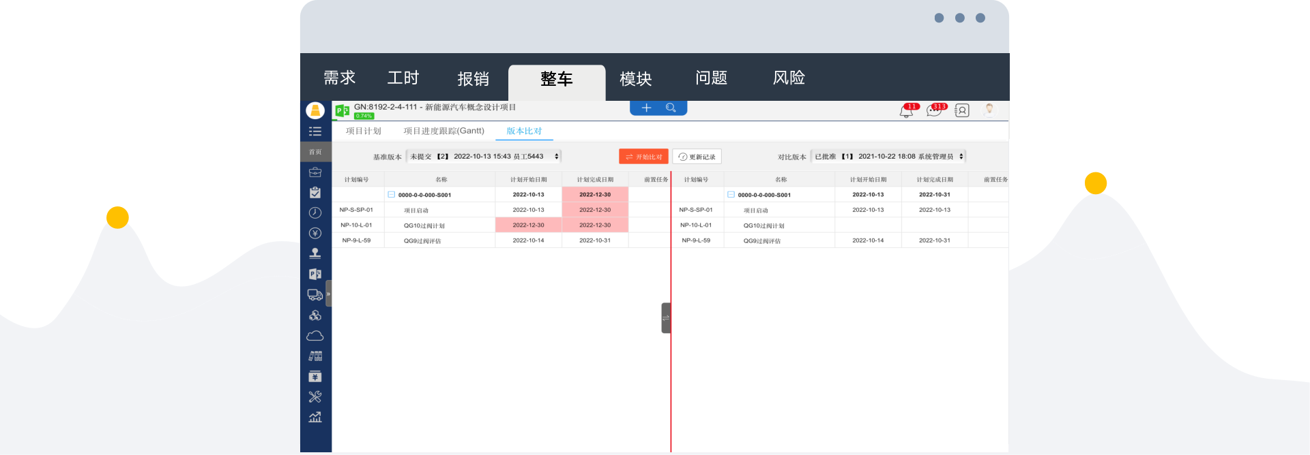Select left NP-9-L-59 cell
This screenshot has width=1310, height=455.
pos(357,240)
